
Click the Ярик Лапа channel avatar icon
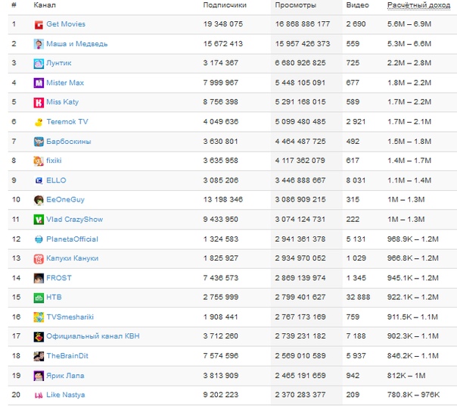pos(39,376)
